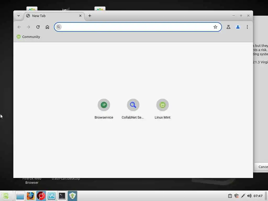Open the update manager shield taskbar icon
Viewport: 268px width, 201px height.
tap(72, 196)
